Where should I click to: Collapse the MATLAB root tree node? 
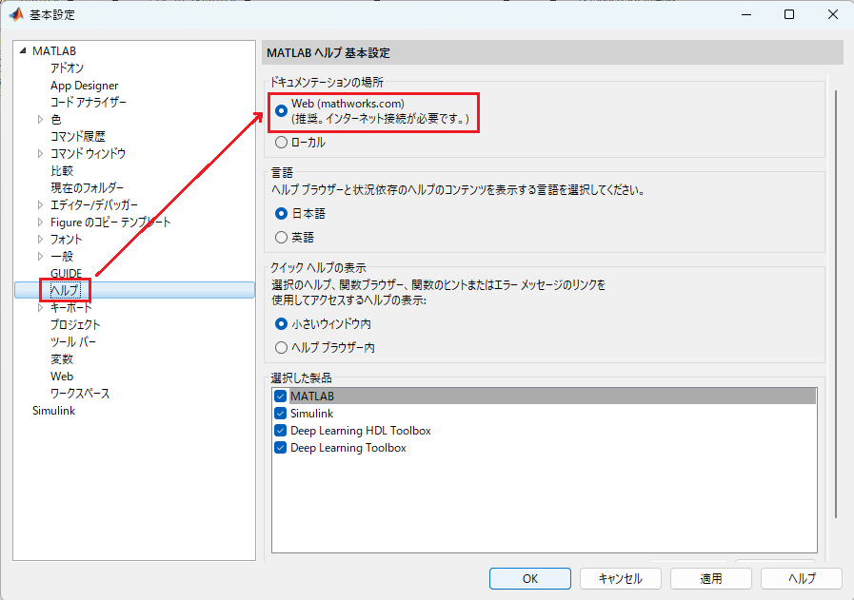(x=22, y=50)
